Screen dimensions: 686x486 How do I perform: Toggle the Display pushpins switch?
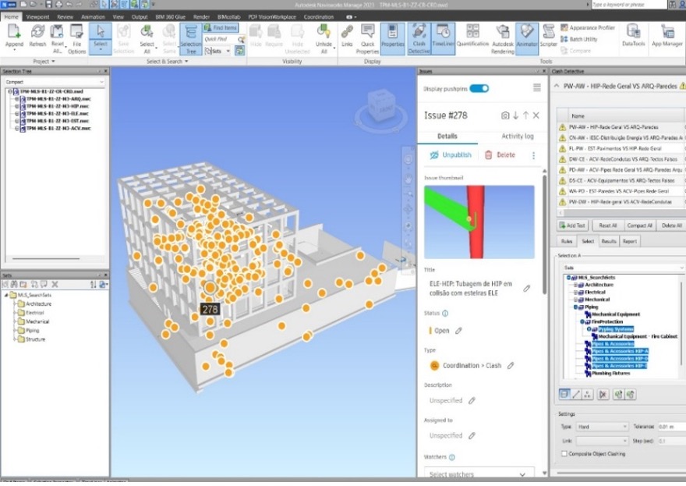(x=479, y=88)
